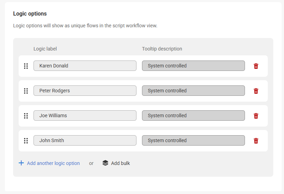Click into the John Smith label field

(85, 140)
